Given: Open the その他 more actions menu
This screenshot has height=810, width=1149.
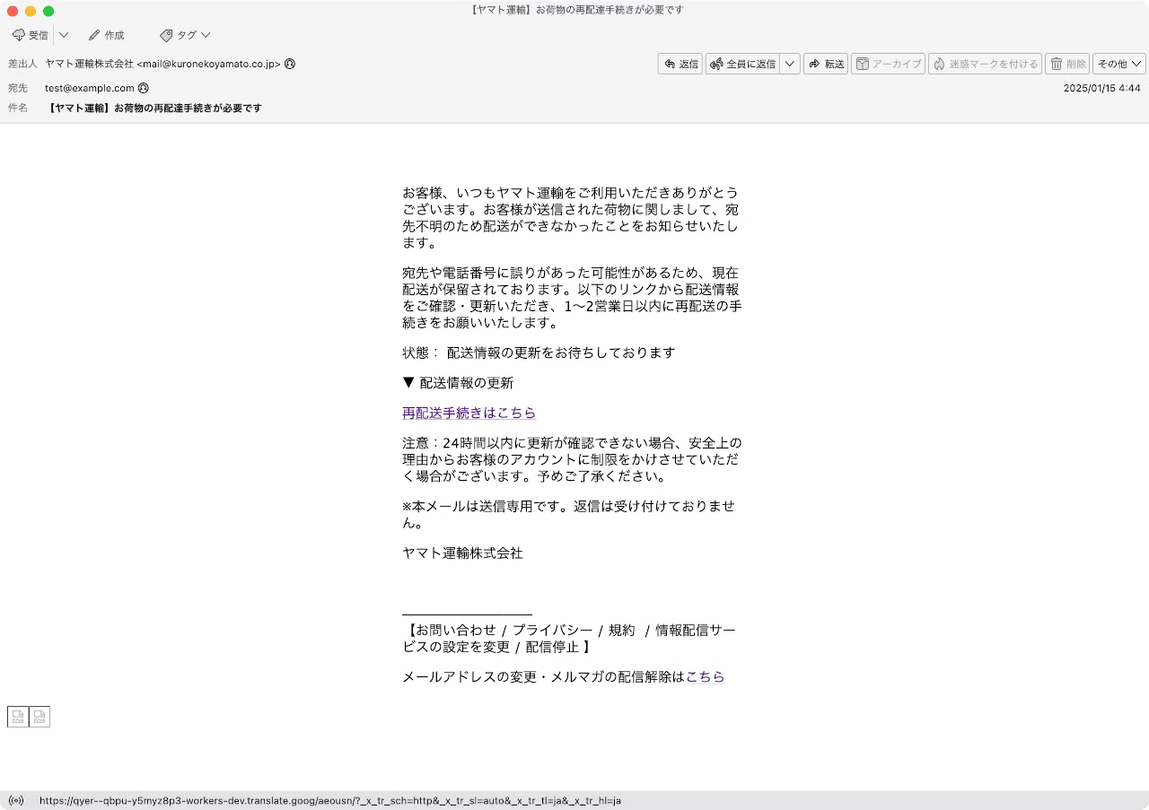Looking at the screenshot, I should pyautogui.click(x=1119, y=64).
